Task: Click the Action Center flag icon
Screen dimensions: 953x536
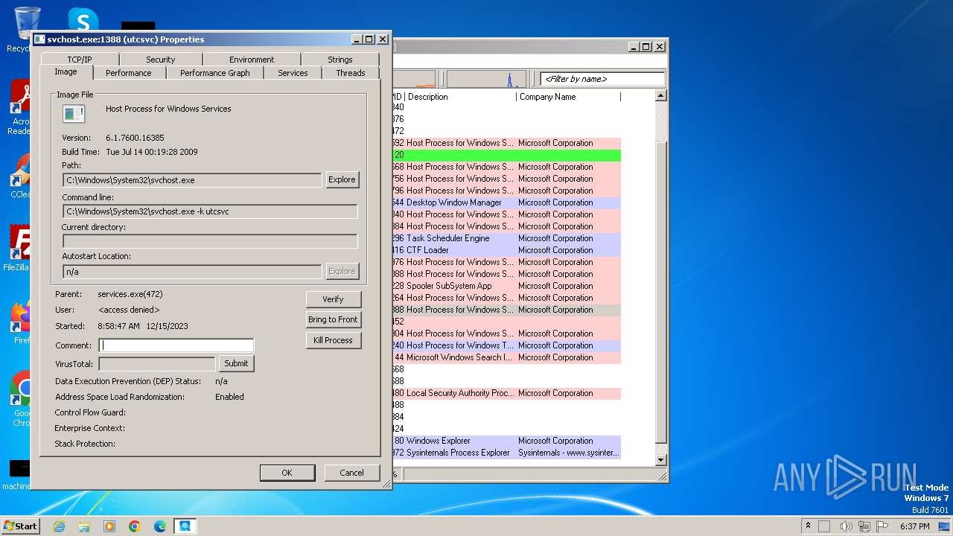Action: 882,526
